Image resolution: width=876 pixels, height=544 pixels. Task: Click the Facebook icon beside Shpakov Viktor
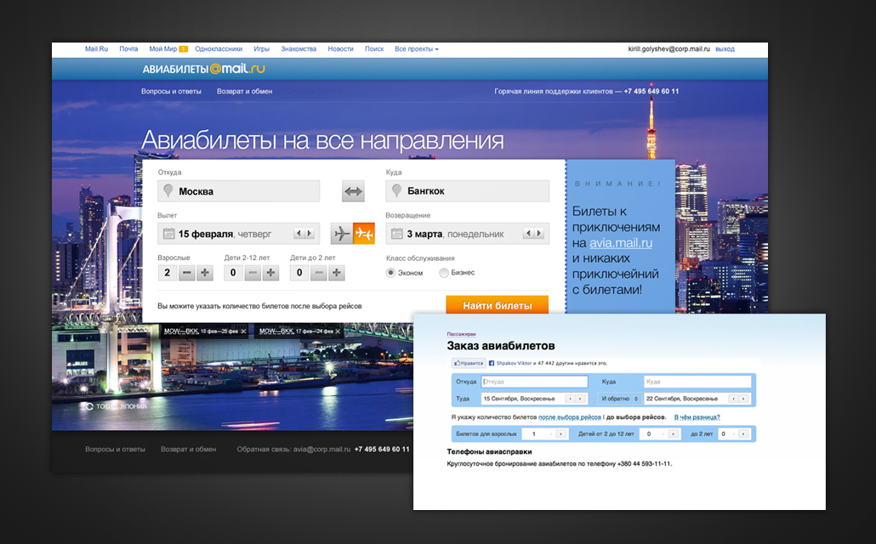click(x=491, y=365)
